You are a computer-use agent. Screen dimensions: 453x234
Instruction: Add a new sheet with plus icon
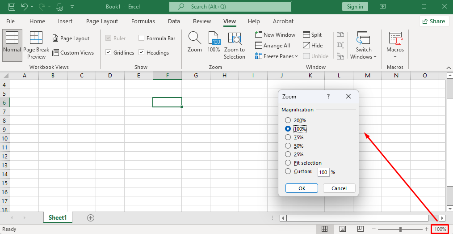coord(91,218)
